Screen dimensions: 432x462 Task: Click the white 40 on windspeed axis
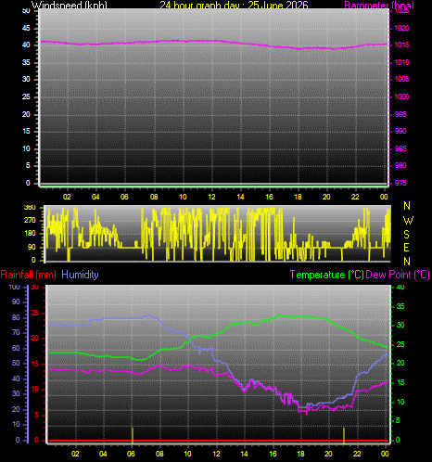pyautogui.click(x=26, y=45)
